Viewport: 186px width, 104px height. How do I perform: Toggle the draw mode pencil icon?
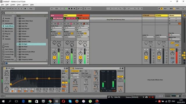tap(159, 9)
